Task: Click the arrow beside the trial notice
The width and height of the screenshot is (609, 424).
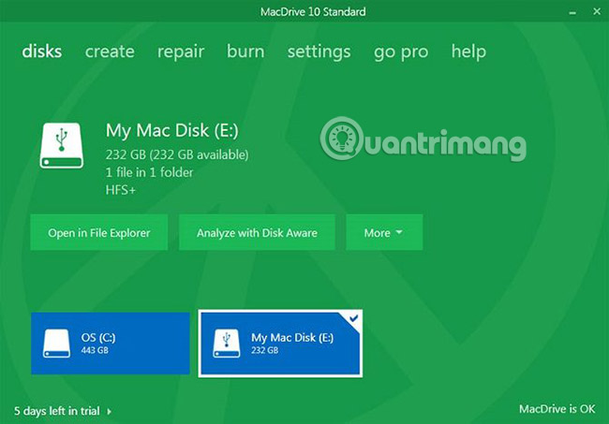Action: pyautogui.click(x=109, y=411)
